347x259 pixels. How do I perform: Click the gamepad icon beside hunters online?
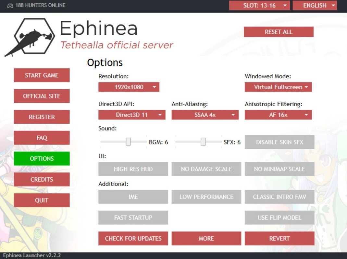[10, 6]
